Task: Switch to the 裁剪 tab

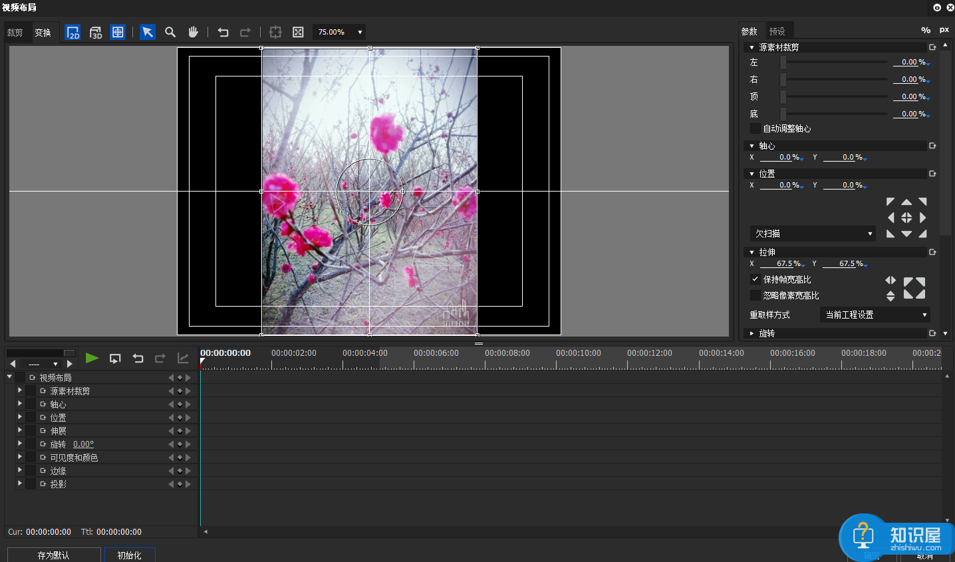Action: (15, 33)
